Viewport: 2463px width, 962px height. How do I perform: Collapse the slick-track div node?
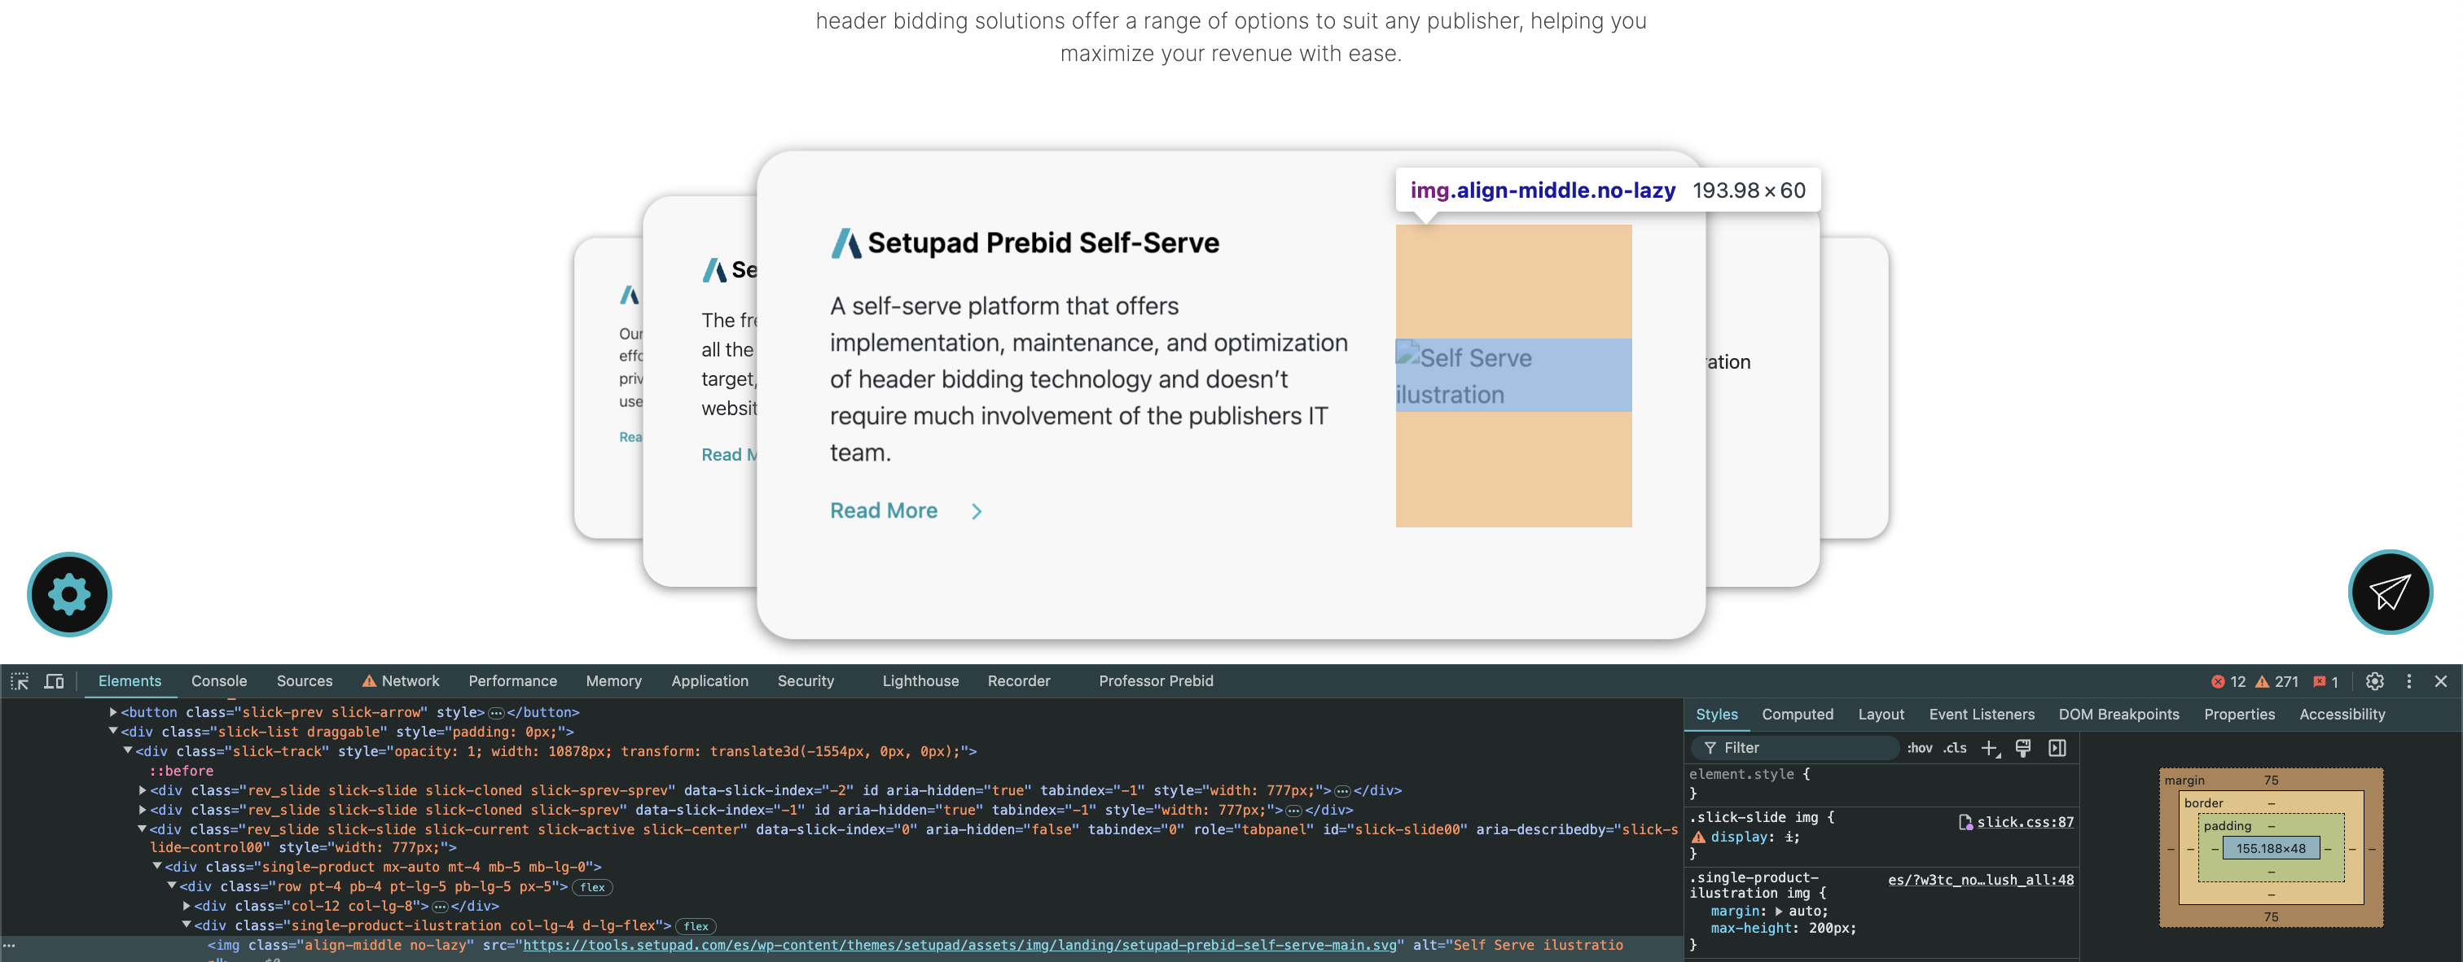[127, 751]
